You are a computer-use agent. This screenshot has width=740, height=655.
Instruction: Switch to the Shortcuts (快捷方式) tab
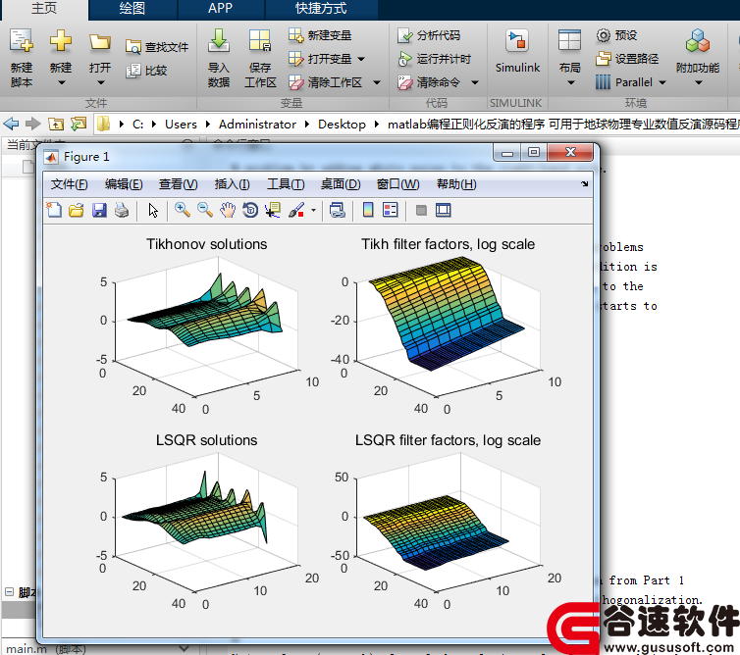[x=321, y=9]
